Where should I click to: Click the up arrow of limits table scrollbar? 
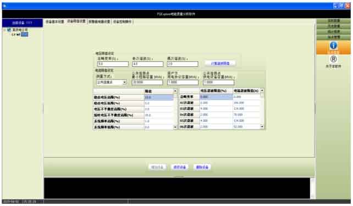[175, 91]
